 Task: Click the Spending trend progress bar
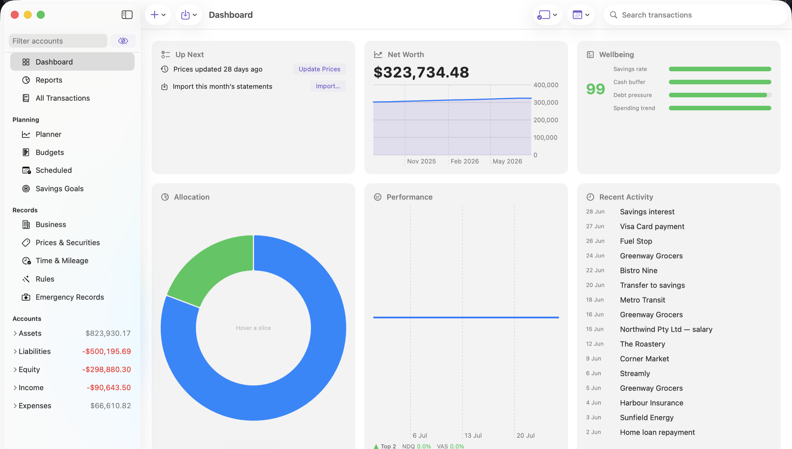(x=720, y=108)
